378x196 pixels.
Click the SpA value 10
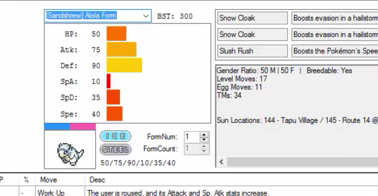pyautogui.click(x=96, y=81)
